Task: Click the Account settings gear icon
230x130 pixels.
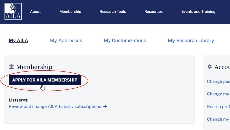Action: click(x=210, y=67)
